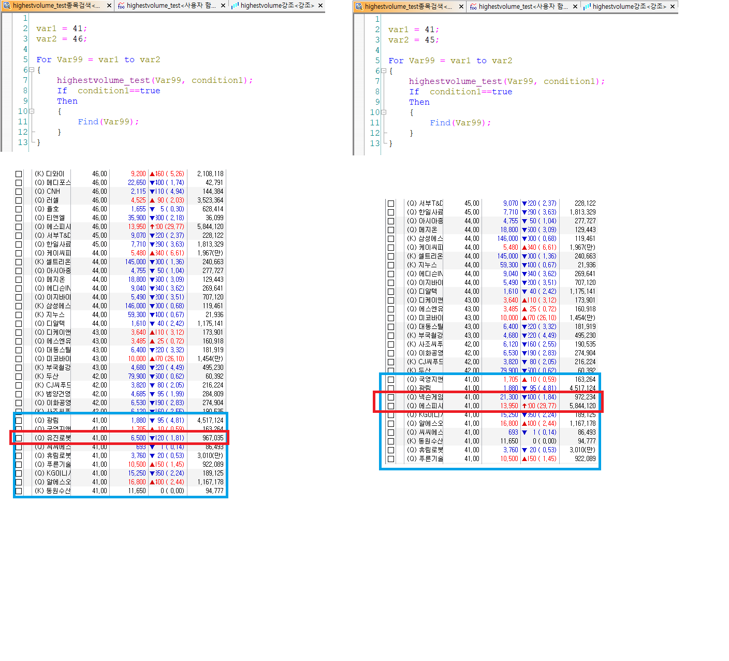
Task: Close the 종목검색 tab in the var2 = 45 editor
Action: (x=461, y=7)
